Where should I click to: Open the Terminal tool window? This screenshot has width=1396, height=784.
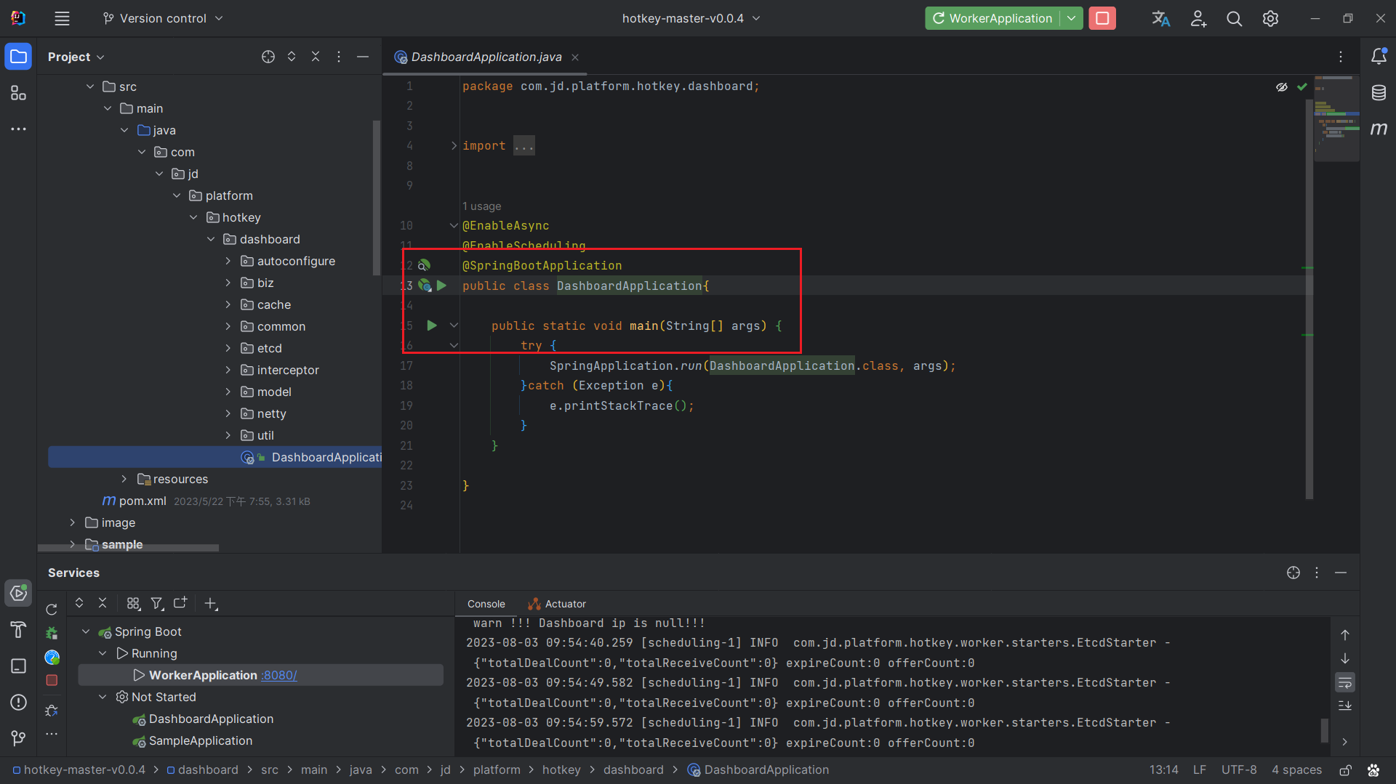[x=18, y=666]
